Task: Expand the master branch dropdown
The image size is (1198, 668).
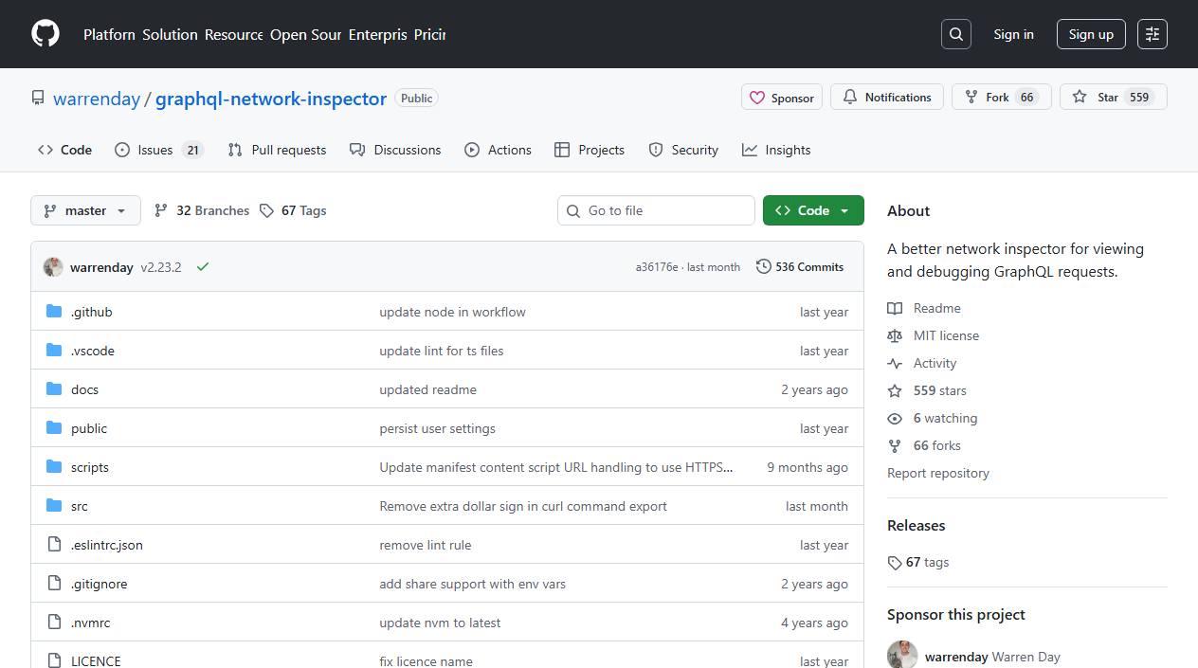Action: point(85,210)
